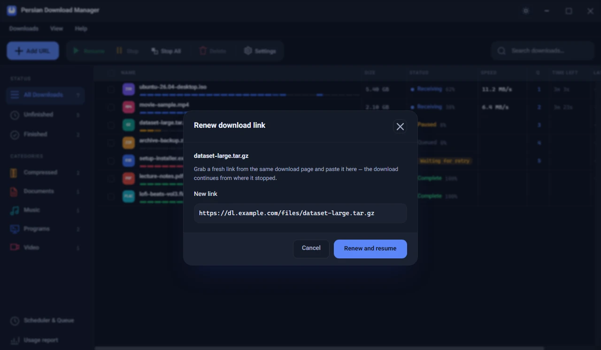
Task: Click the Delete toolbar button
Action: point(213,51)
